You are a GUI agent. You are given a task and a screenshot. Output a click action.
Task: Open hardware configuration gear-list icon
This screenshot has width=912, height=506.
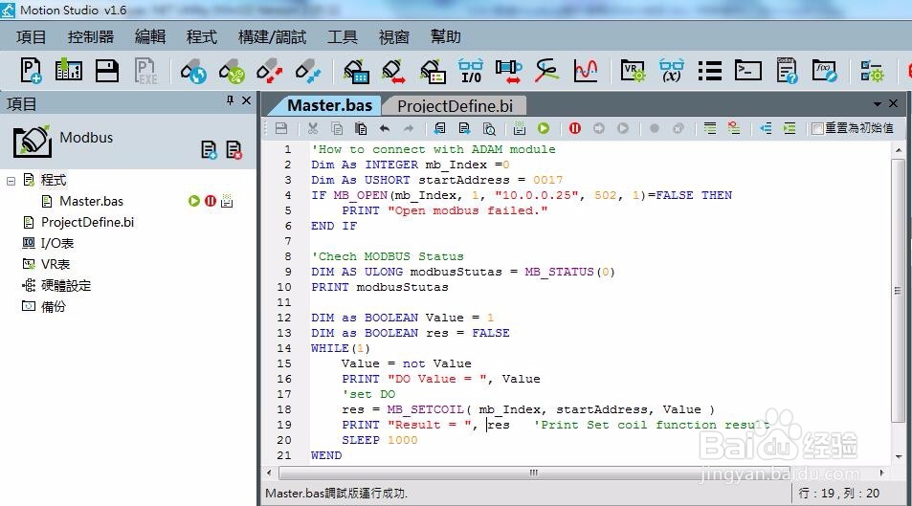(x=871, y=71)
